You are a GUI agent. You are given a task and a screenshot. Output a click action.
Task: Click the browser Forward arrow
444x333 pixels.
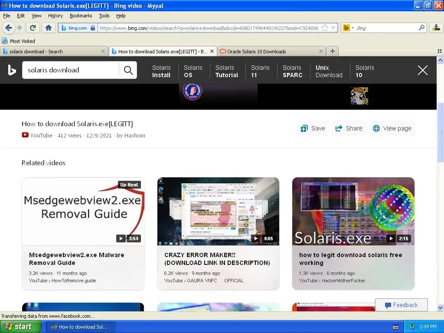coord(19,28)
